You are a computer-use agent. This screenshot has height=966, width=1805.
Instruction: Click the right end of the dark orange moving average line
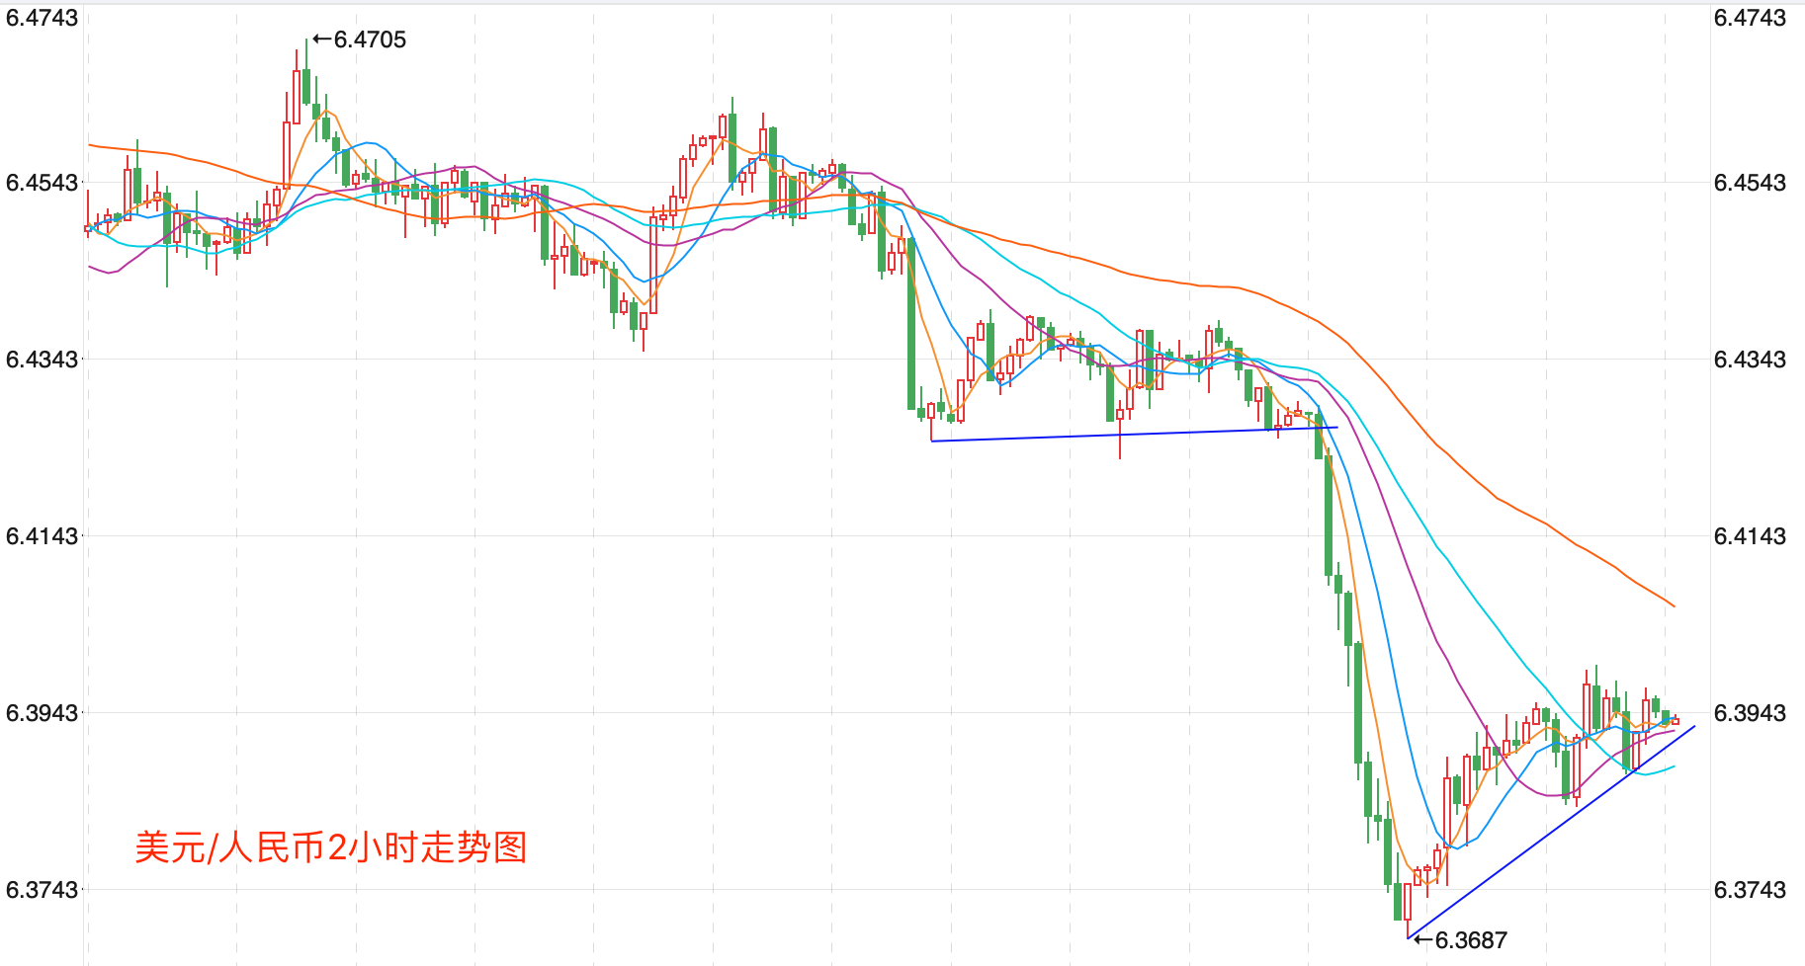[x=1673, y=605]
